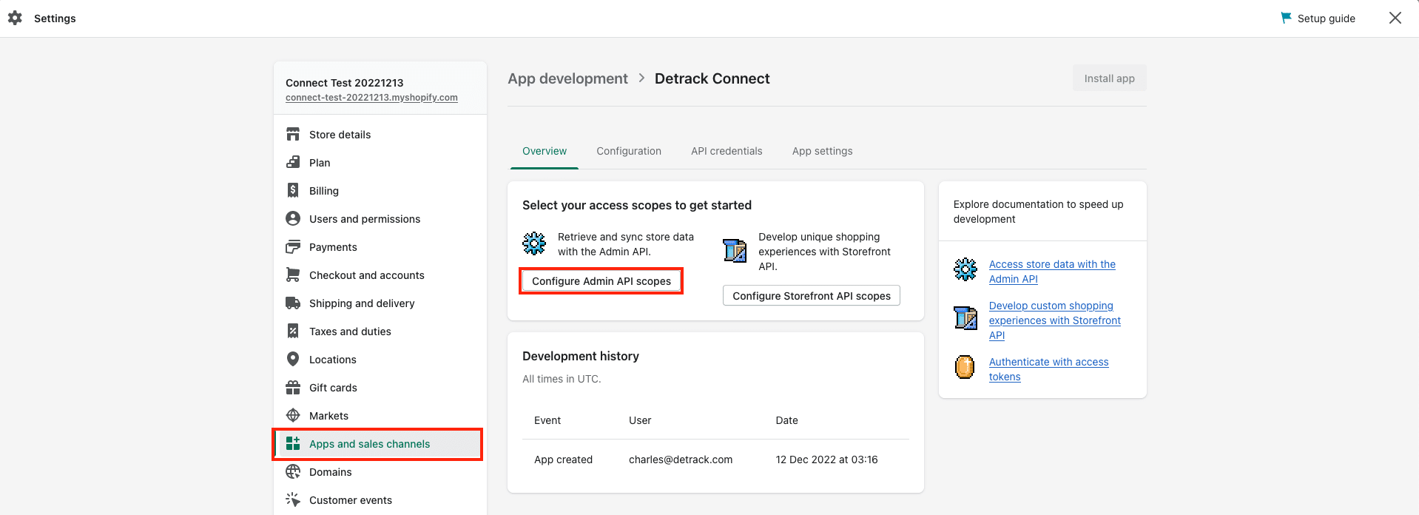
Task: Open Authenticate with access tokens link
Action: (x=1048, y=369)
